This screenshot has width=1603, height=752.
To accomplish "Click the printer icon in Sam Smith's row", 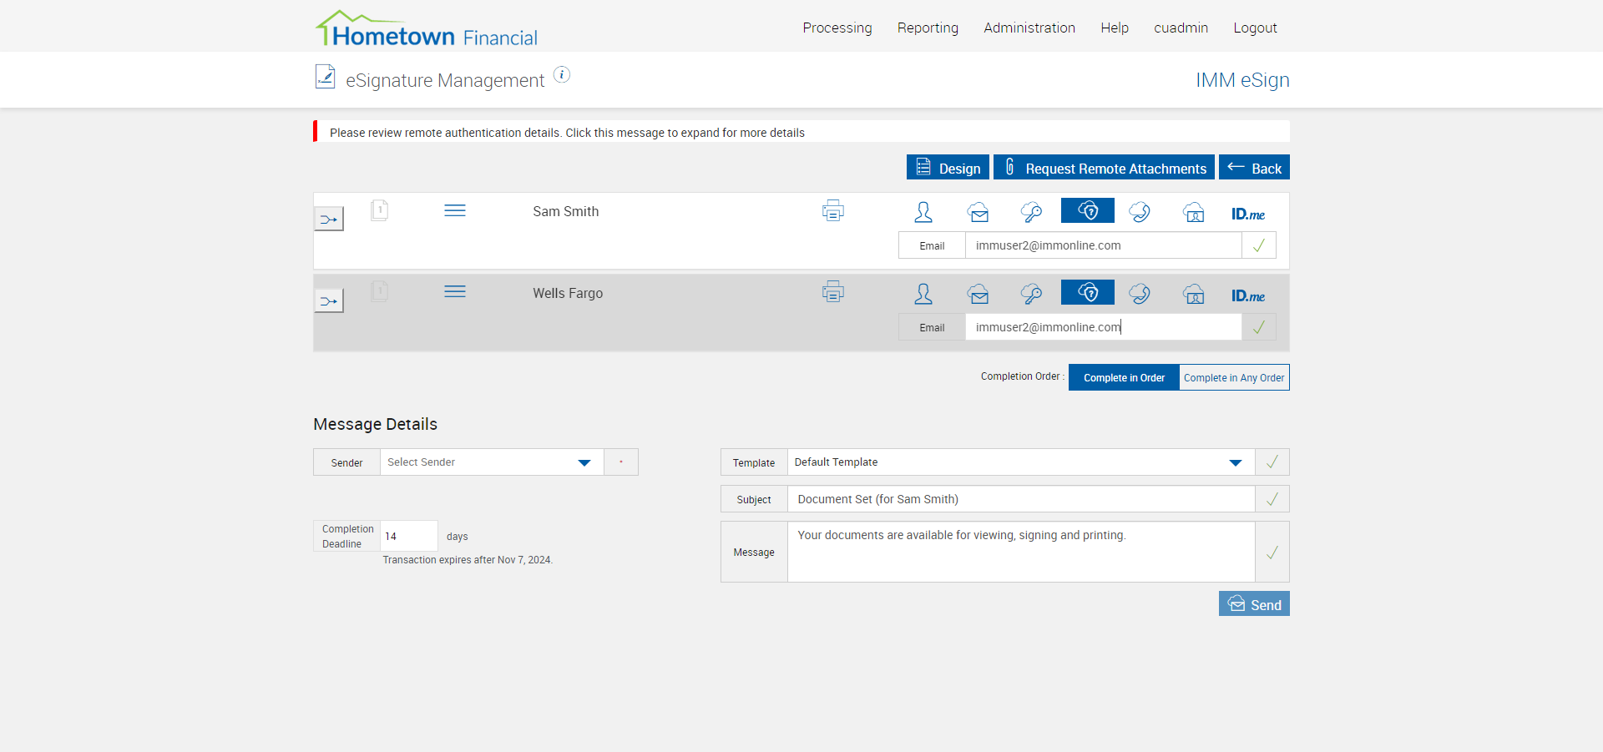I will tap(832, 211).
